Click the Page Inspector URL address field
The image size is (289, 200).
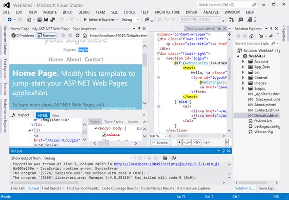point(119,36)
